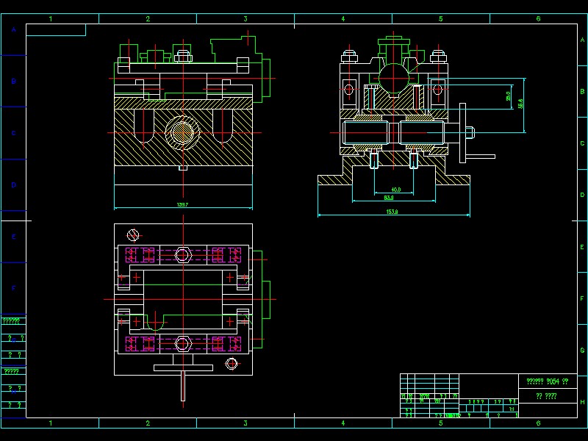Screen dimensions: 588x441
Task: Click zone number 2 on bottom border
Action: (x=148, y=423)
